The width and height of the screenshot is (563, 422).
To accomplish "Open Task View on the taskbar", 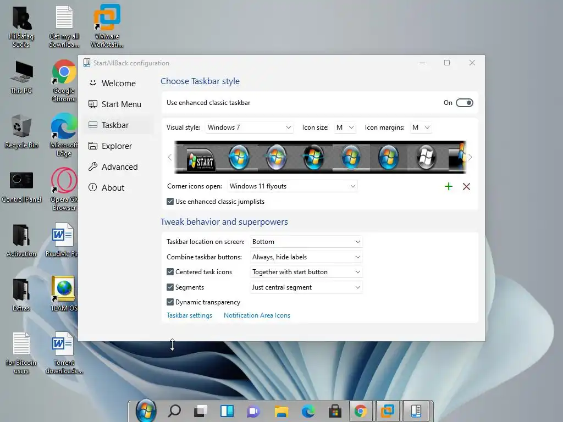I will (201, 411).
